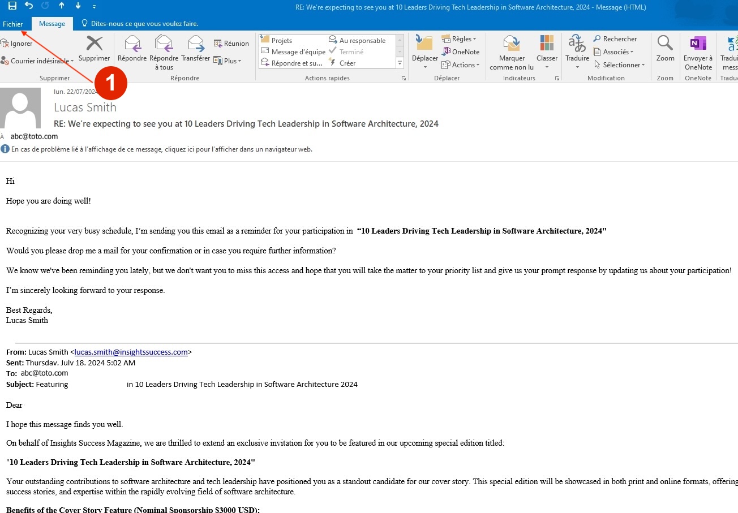Click the sender name Lucas Smith in the header
This screenshot has width=738, height=513.
85,107
